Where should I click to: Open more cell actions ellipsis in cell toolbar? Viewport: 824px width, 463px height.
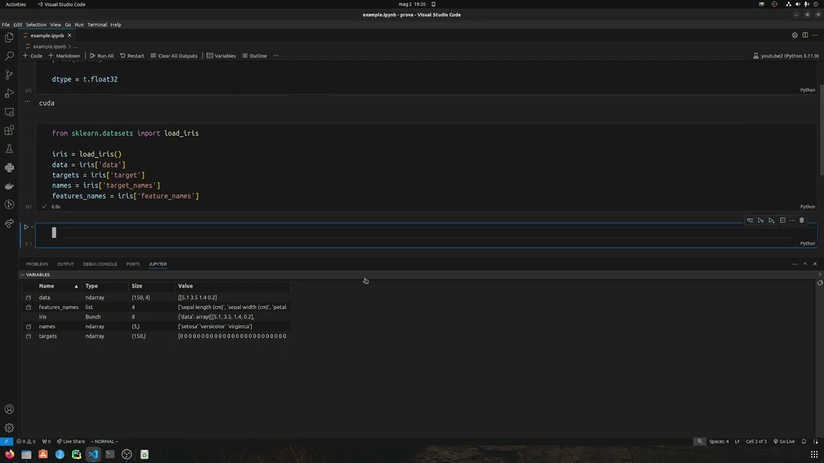point(792,221)
